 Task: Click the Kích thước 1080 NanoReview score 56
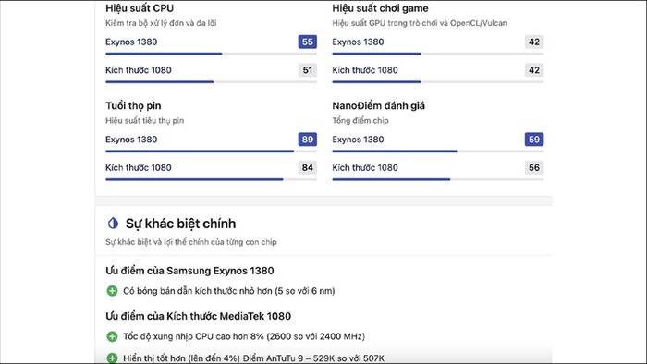pos(534,167)
